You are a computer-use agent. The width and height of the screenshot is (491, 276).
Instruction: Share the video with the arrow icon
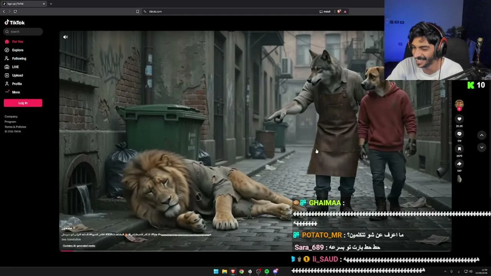[x=459, y=164]
